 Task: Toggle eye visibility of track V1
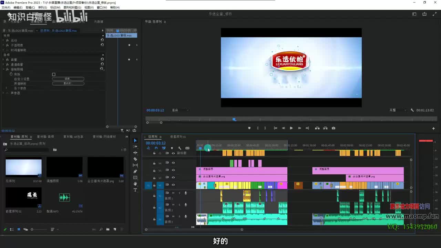(173, 185)
